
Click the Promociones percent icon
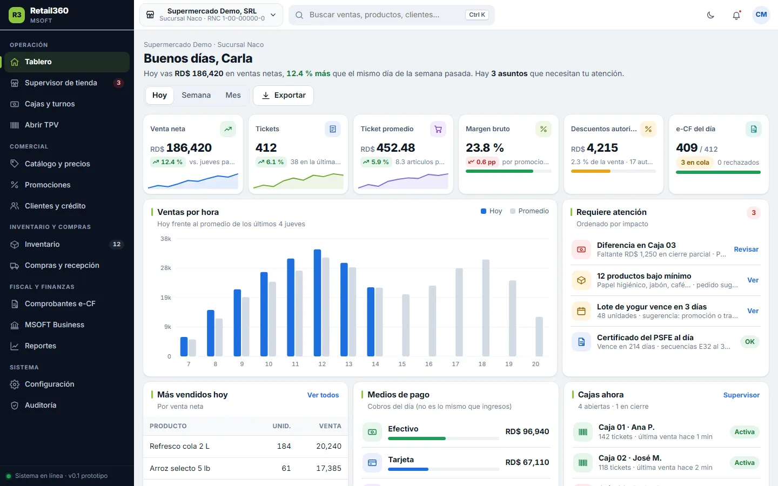15,185
